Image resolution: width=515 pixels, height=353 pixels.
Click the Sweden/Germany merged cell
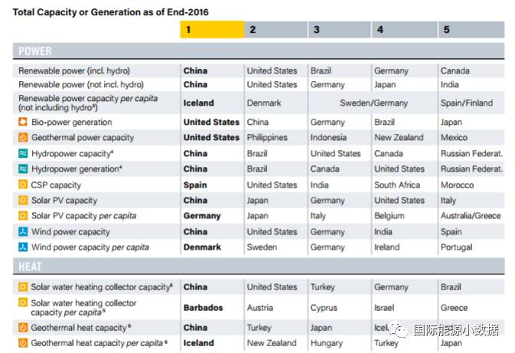pos(373,103)
